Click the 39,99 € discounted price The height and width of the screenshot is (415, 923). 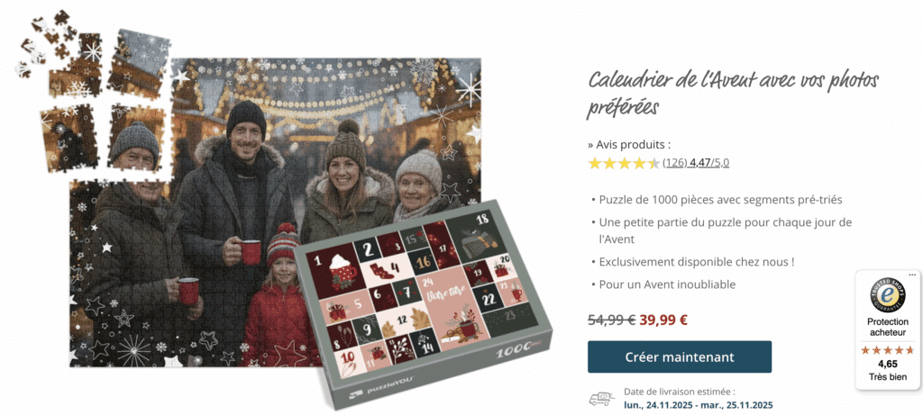point(663,320)
